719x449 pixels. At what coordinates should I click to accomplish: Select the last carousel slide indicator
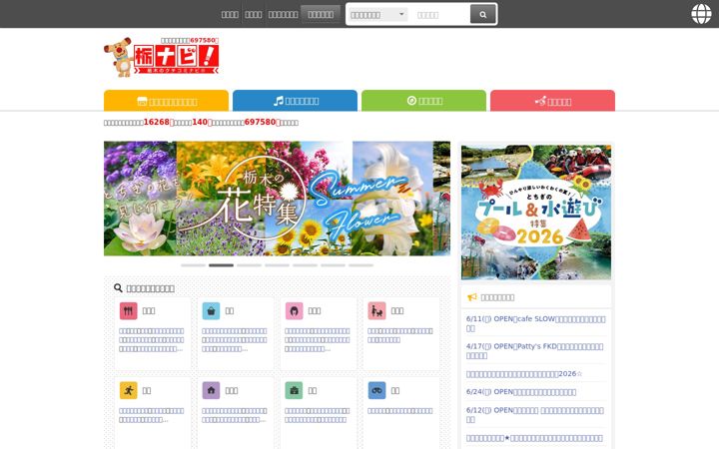click(360, 265)
